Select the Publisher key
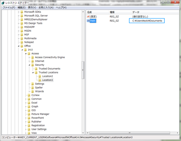The width and height of the screenshot is (181, 141). tap(37, 122)
